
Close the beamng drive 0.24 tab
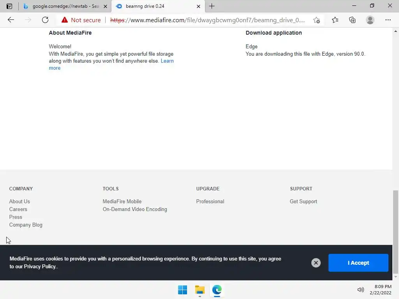(198, 6)
